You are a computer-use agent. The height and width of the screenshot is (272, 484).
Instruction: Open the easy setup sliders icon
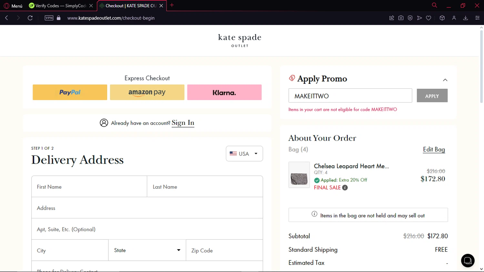[x=477, y=18]
